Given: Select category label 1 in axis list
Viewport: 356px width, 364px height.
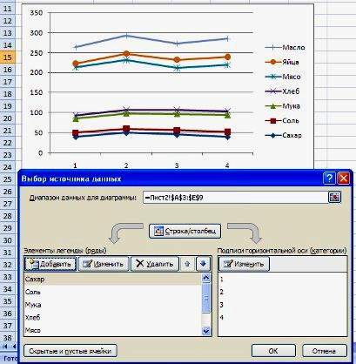Looking at the screenshot, I should (282, 280).
